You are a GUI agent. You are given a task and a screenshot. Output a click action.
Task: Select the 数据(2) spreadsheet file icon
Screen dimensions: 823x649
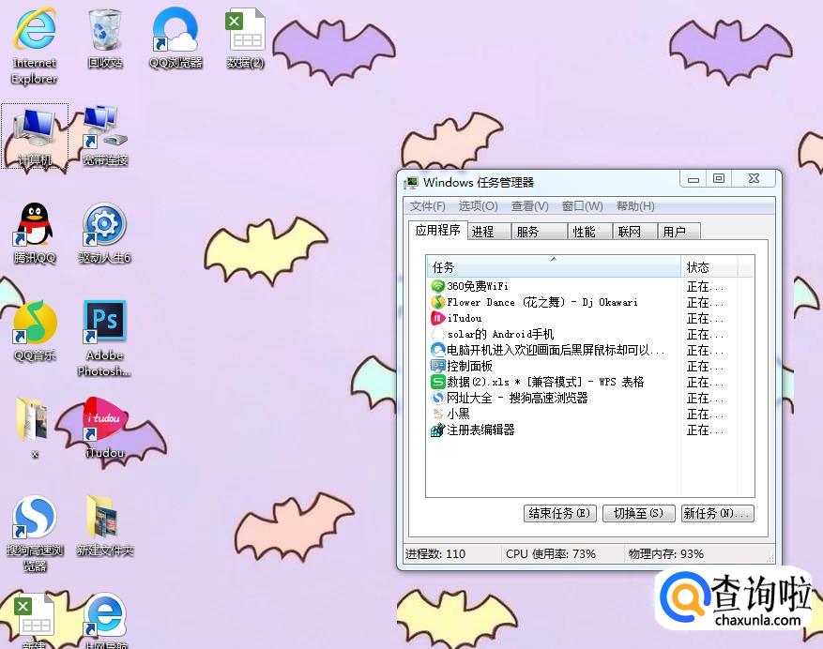point(245,30)
